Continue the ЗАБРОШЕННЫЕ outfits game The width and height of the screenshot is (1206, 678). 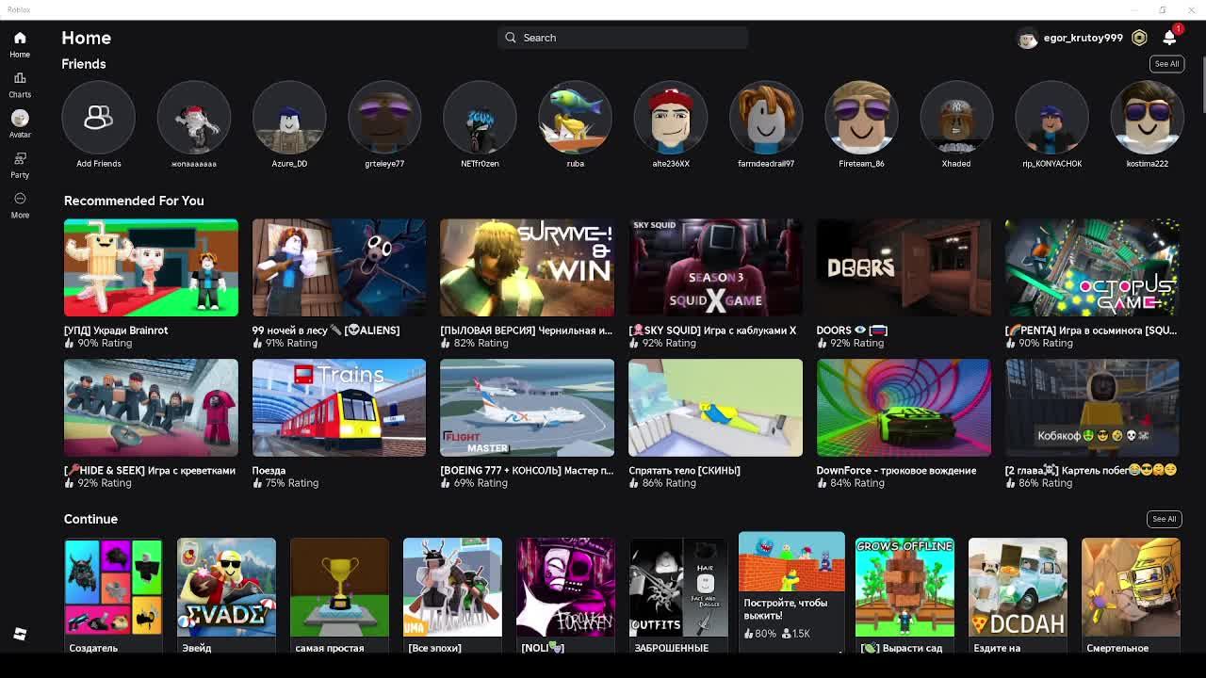click(x=678, y=588)
